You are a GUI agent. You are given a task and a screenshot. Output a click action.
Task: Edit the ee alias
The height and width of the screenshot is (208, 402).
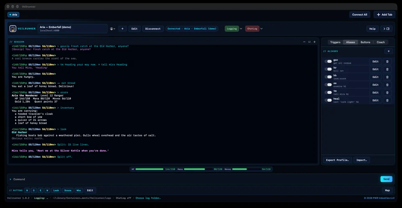pyautogui.click(x=375, y=85)
